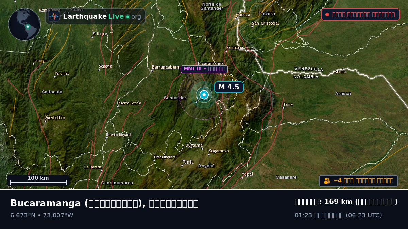Click the Medellín city marker
This screenshot has width=408, height=229.
(x=45, y=121)
